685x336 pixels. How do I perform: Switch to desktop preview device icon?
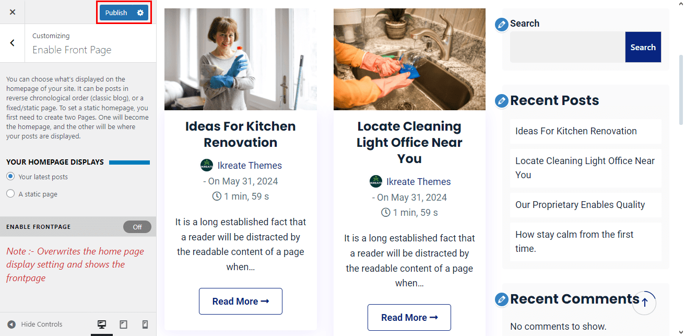(x=102, y=325)
